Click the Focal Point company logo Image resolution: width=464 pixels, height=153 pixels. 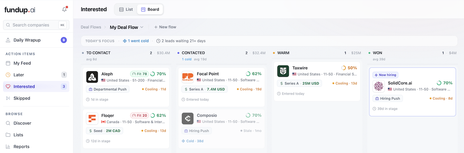[188, 77]
